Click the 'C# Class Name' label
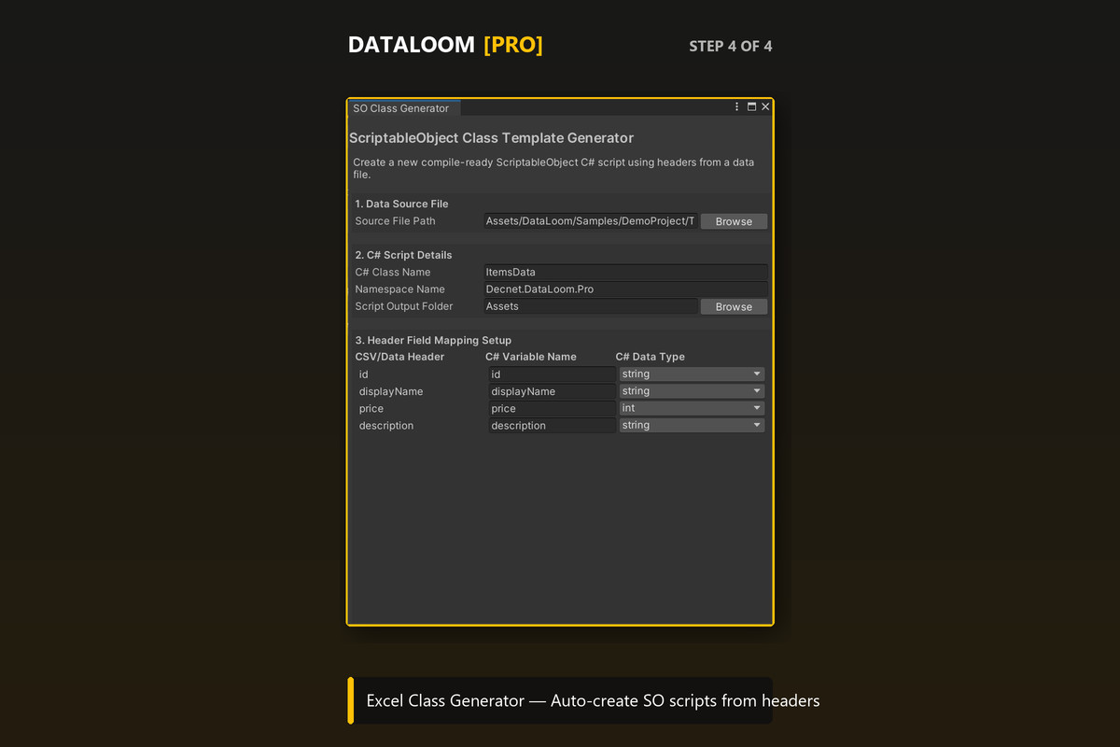Viewport: 1120px width, 747px height. [x=393, y=273]
